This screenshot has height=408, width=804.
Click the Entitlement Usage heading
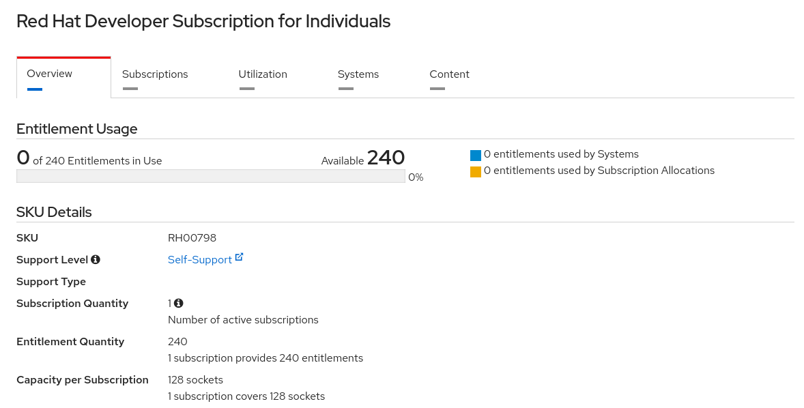point(77,129)
